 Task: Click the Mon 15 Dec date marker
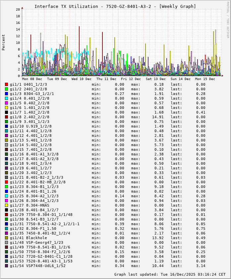point(205,79)
